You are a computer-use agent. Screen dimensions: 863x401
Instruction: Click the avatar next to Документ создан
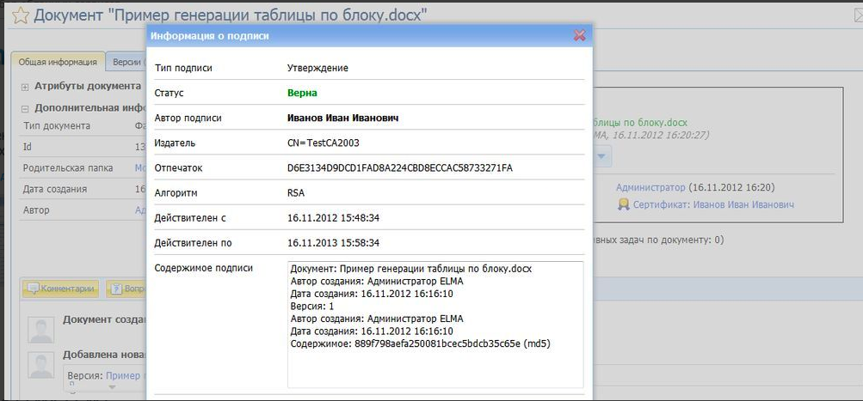[x=41, y=330]
